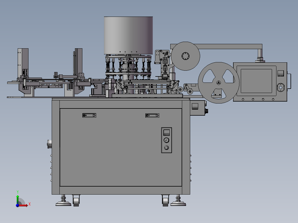This screenshot has height=223, width=298.
Task: Select the large cylindrical hopper on top
Action: [128, 35]
